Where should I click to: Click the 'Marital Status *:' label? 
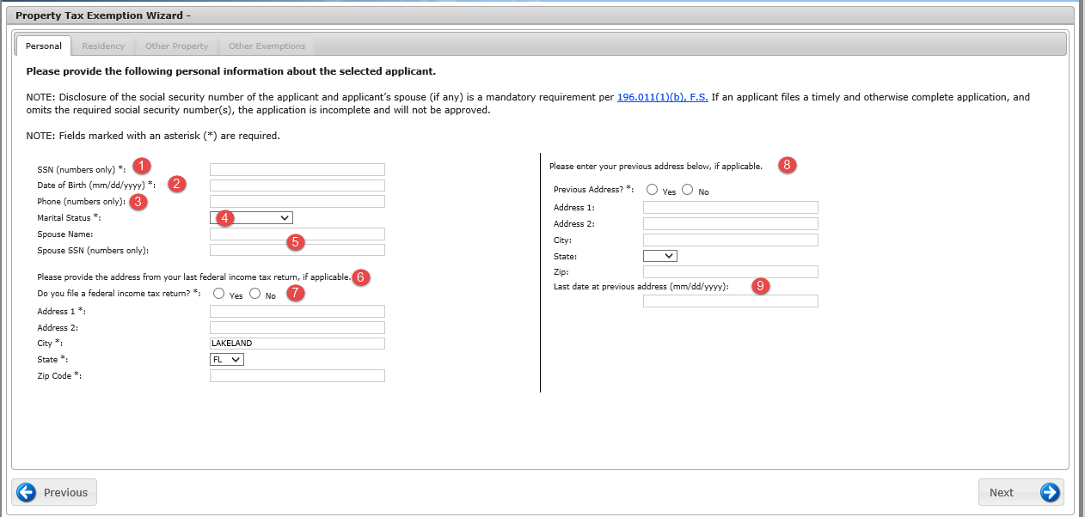point(69,218)
